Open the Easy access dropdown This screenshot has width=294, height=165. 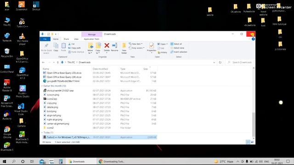coord(137,48)
